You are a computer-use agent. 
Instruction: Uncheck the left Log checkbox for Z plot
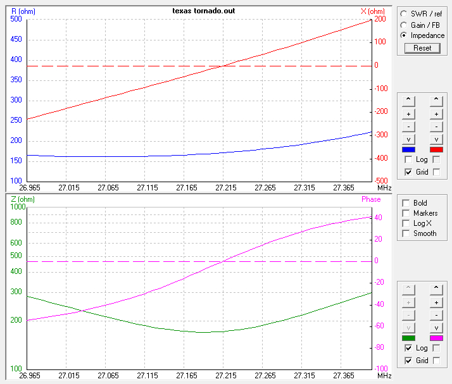click(x=408, y=349)
